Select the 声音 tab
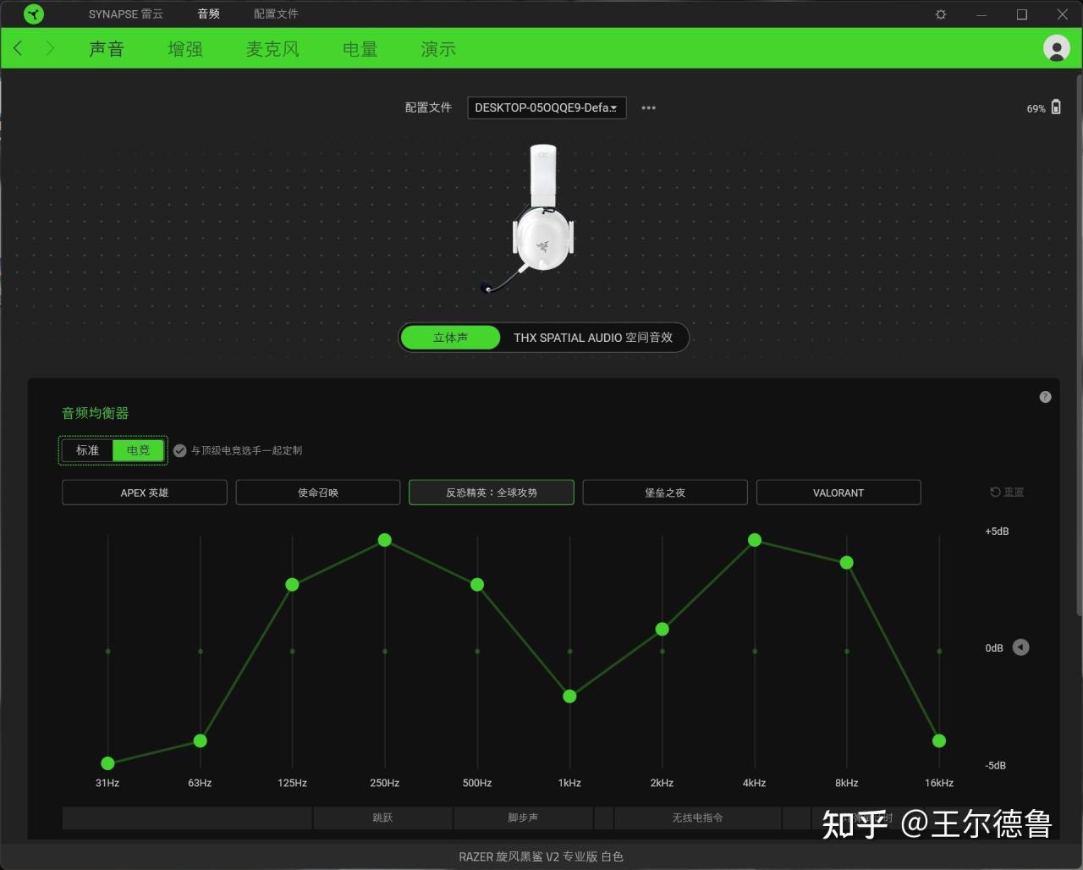 pos(107,49)
